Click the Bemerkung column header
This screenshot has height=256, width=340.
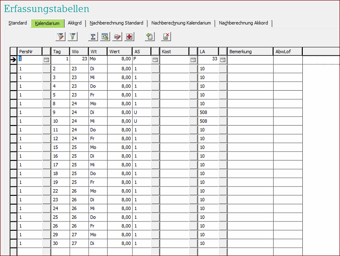tap(250, 52)
